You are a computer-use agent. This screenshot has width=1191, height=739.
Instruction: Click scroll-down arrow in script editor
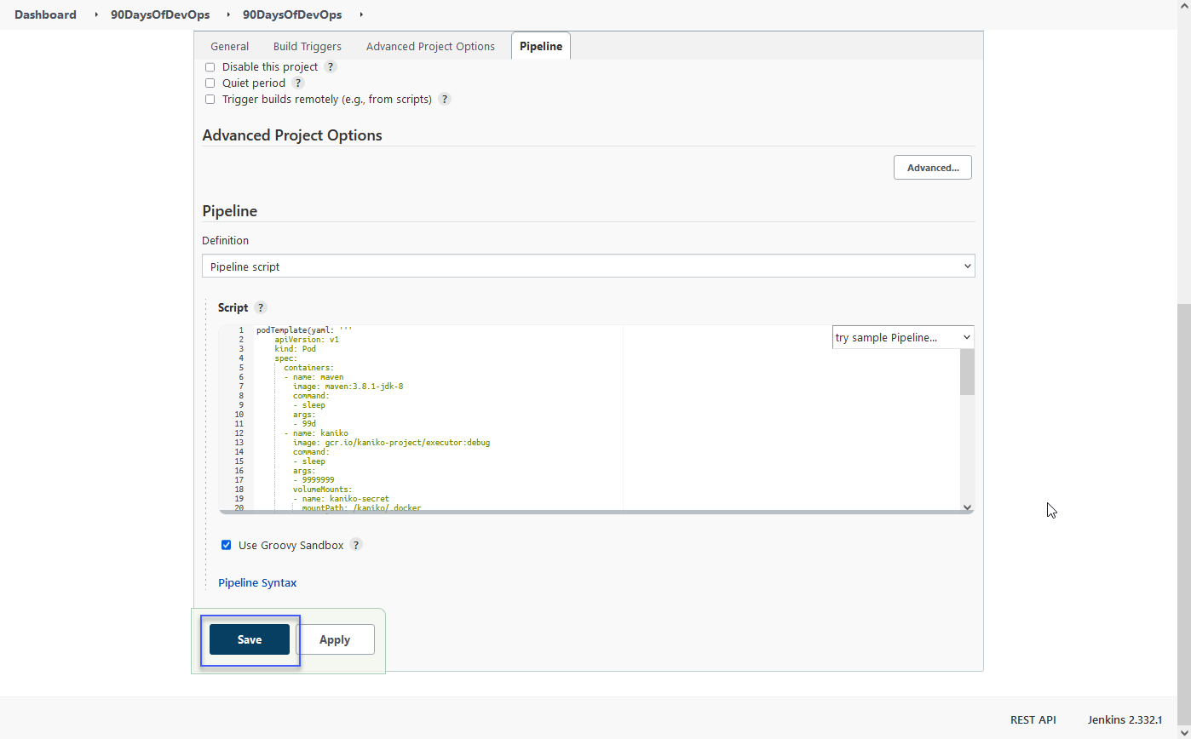(x=967, y=507)
